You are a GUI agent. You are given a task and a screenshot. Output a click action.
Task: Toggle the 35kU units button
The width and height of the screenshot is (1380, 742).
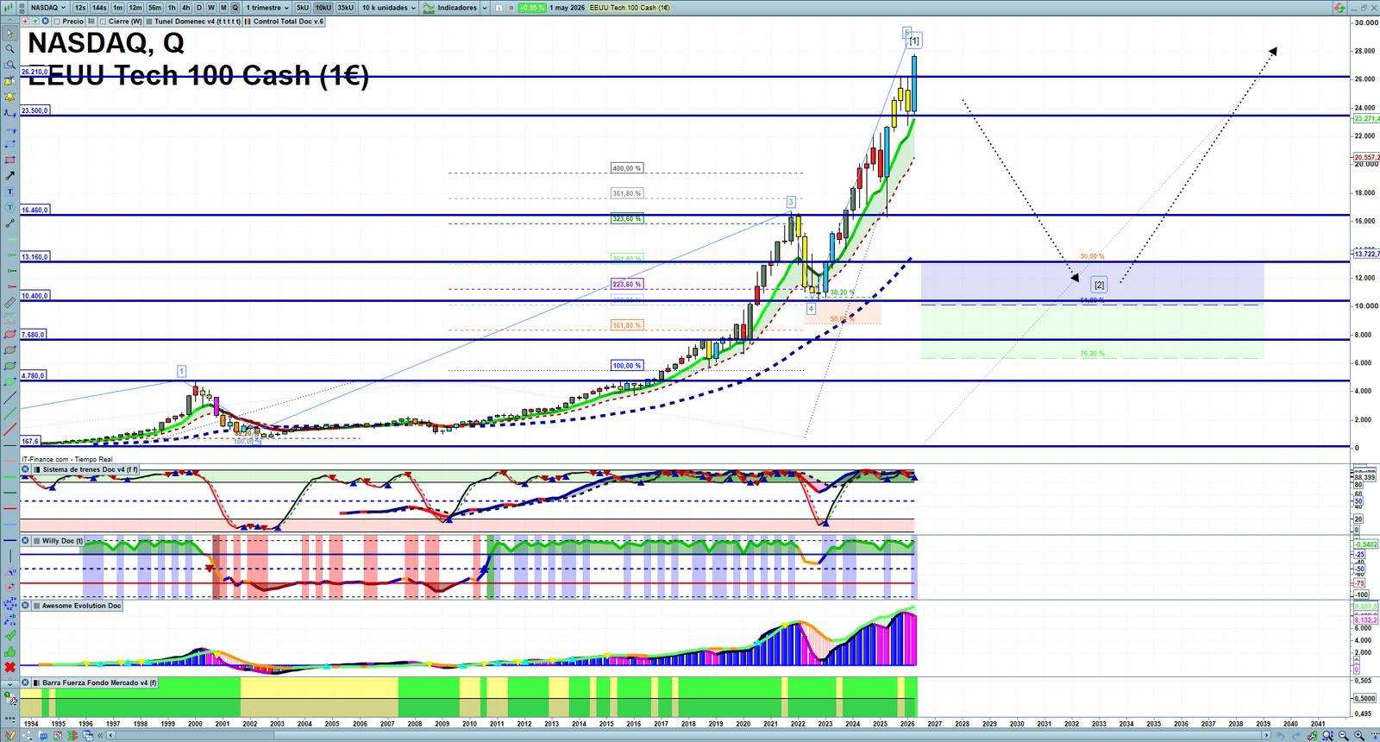(345, 8)
